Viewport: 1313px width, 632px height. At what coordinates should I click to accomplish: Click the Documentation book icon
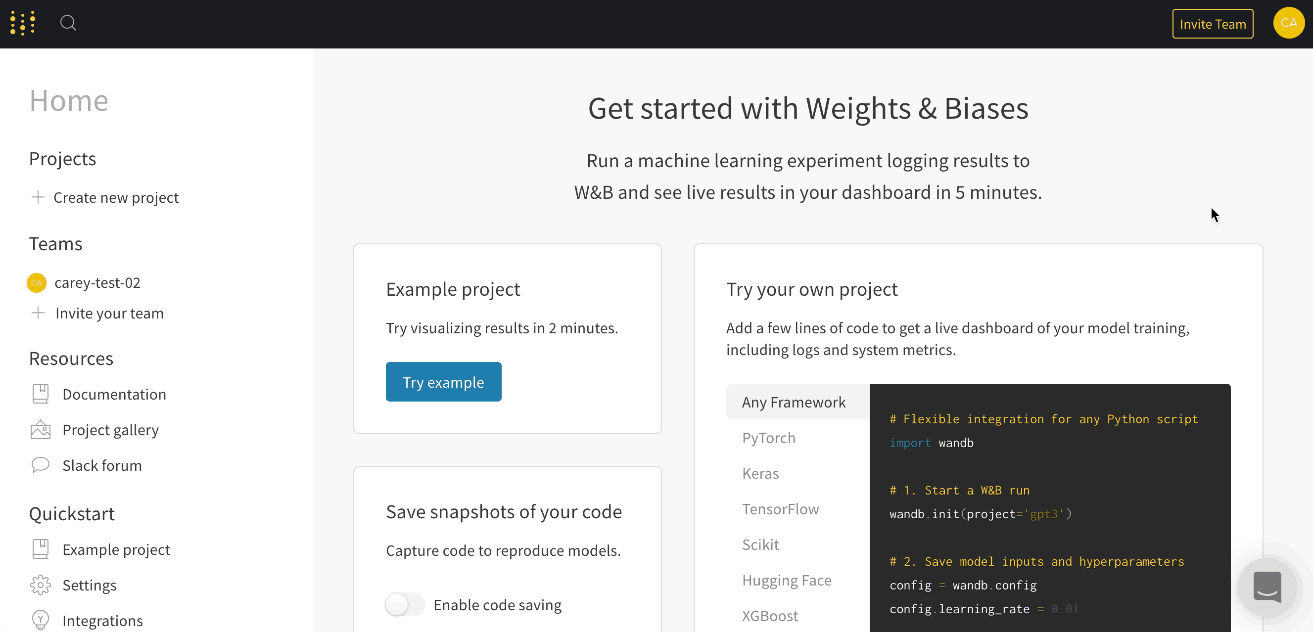pos(40,394)
